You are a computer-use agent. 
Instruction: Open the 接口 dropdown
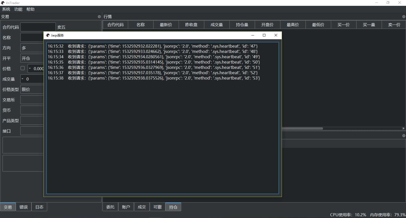(x=32, y=131)
